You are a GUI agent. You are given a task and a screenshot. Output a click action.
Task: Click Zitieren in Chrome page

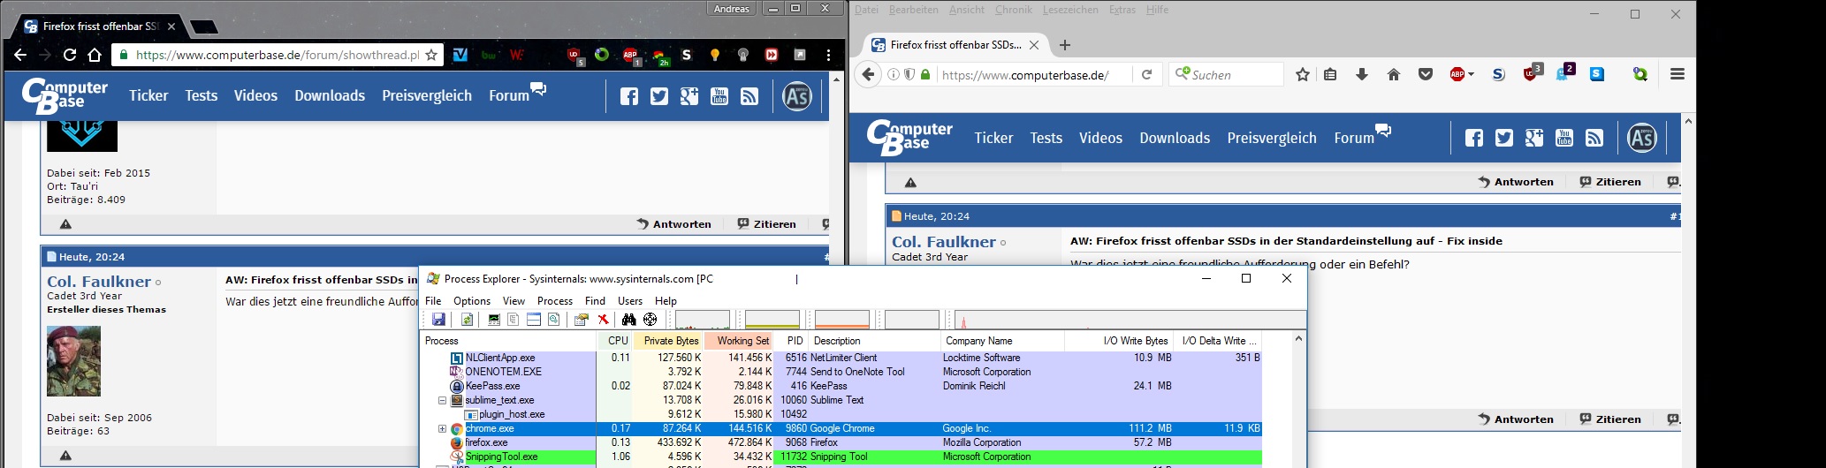click(x=767, y=224)
